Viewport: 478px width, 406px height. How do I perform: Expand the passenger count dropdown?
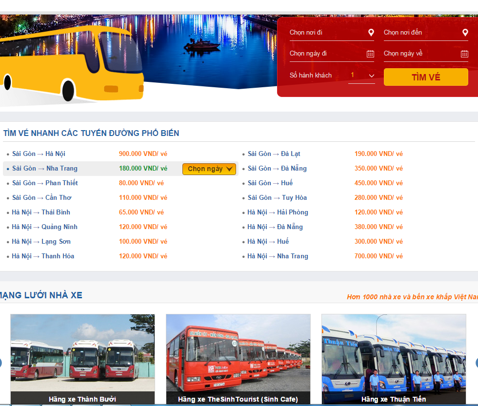(361, 76)
